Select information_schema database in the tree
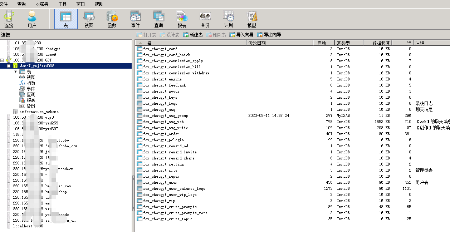 point(39,112)
